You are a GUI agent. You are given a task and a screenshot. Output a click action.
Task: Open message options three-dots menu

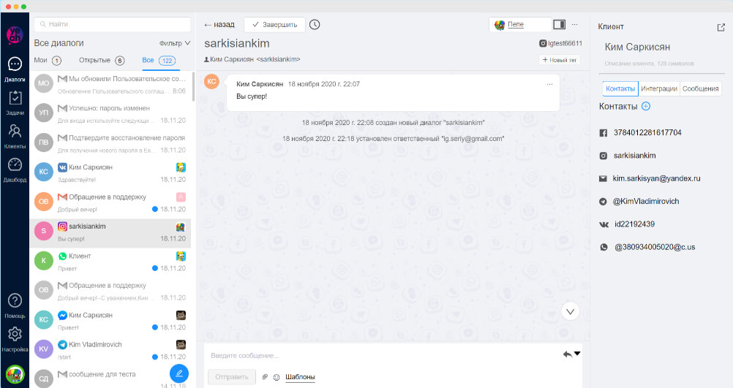550,85
